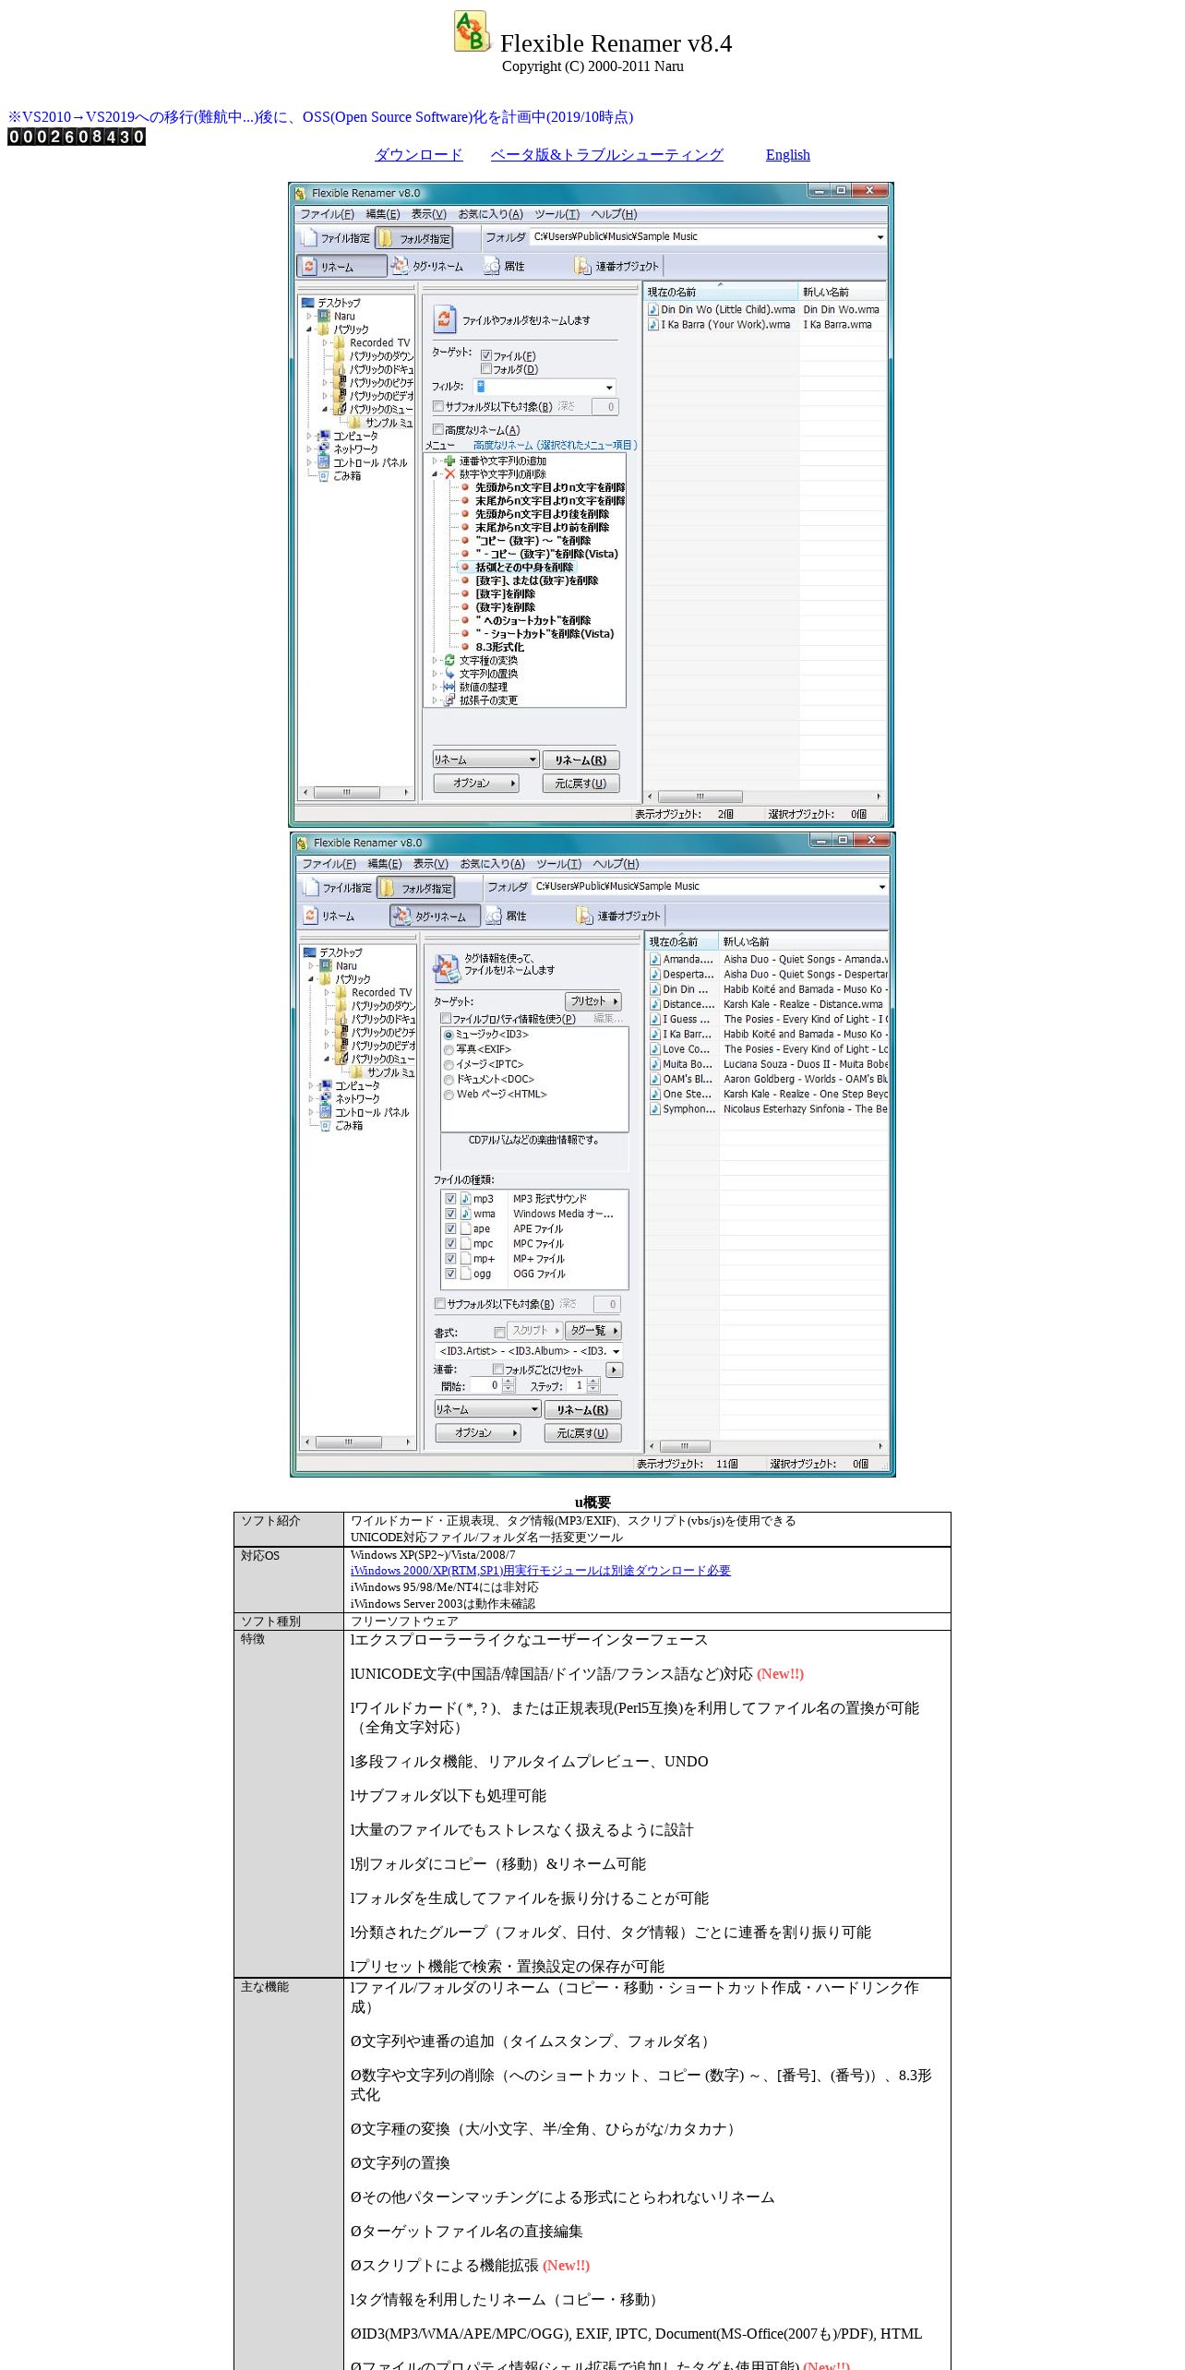Screen dimensions: 1185x2370
Task: Click the 文字種の変換 green arrows icon
Action: point(450,661)
